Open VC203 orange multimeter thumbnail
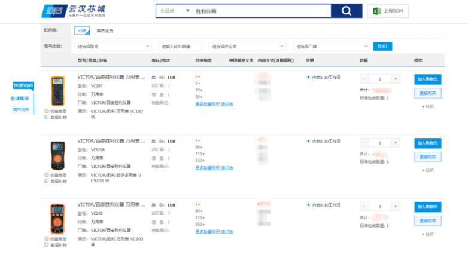The height and width of the screenshot is (261, 468). click(x=57, y=219)
